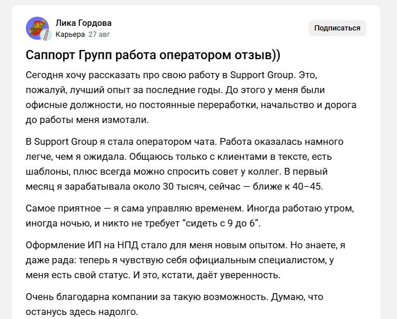Open the author name Лика Гордова
This screenshot has width=397, height=319.
(x=83, y=23)
